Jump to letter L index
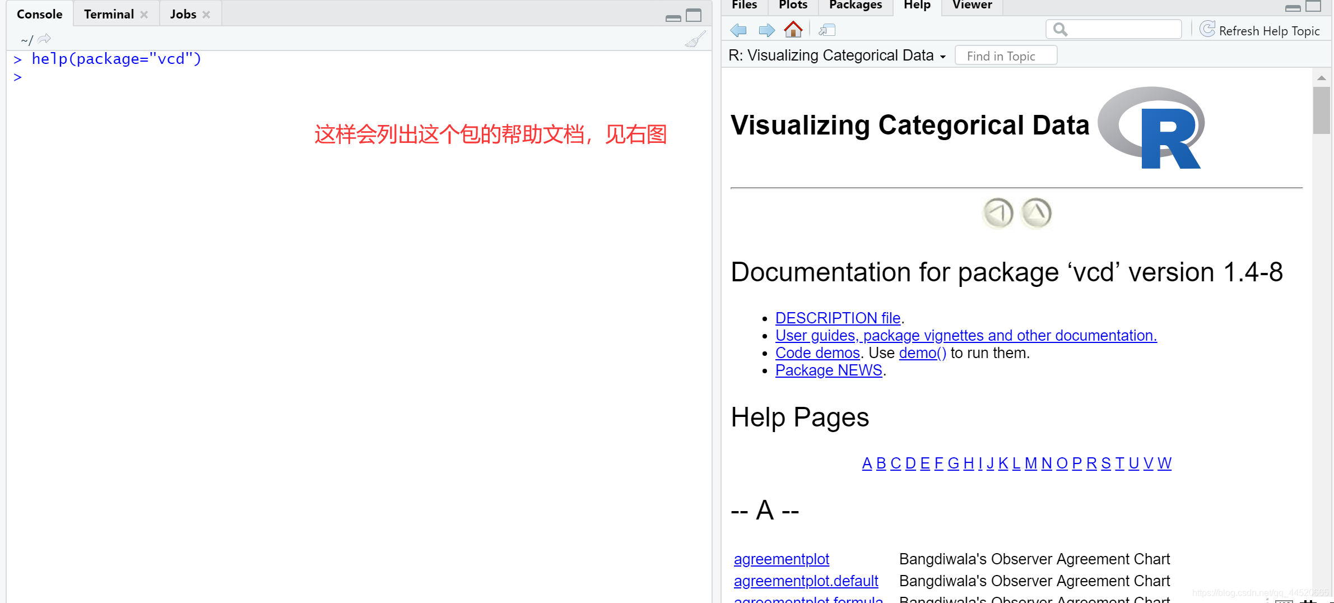Screen dimensions: 1334x603 click(x=1016, y=463)
